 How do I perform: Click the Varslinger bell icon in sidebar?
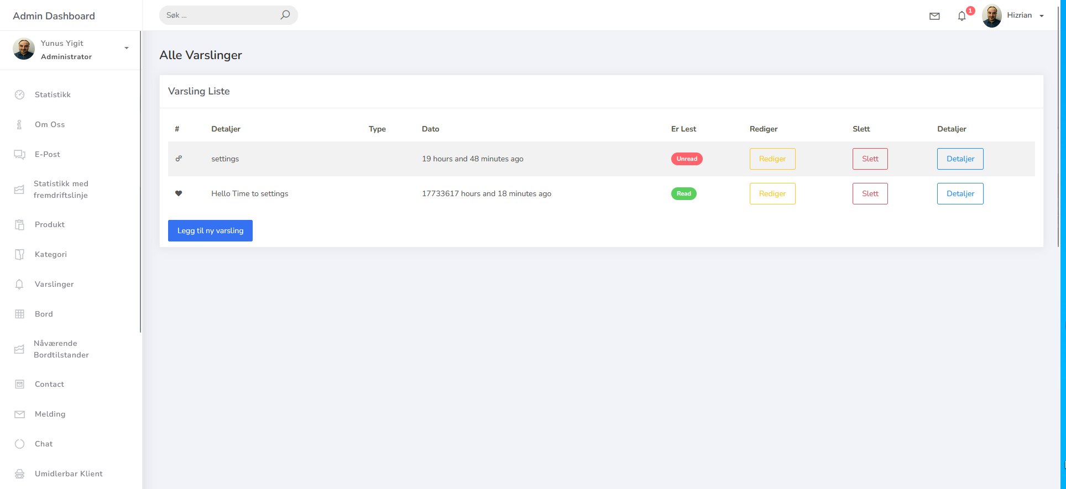click(x=19, y=284)
